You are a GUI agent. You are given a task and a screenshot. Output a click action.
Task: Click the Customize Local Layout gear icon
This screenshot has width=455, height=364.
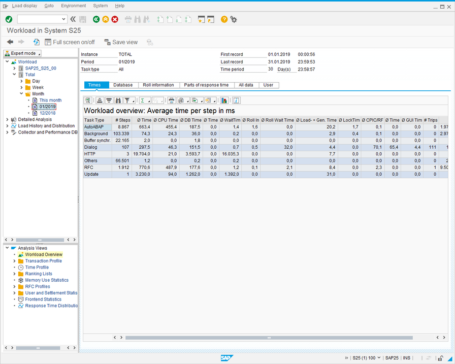[x=234, y=19]
